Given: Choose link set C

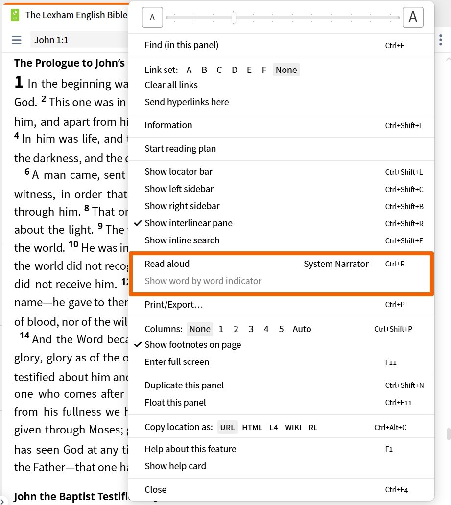Looking at the screenshot, I should coord(219,70).
